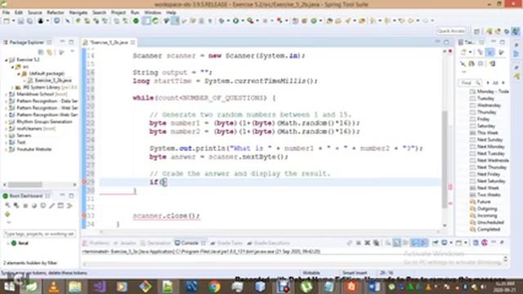Open VLC from the taskbar
The image size is (523, 294).
(x=54, y=287)
